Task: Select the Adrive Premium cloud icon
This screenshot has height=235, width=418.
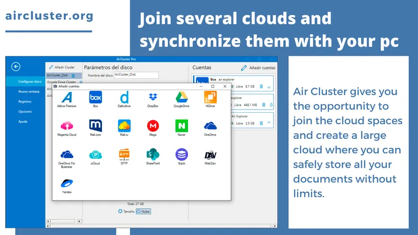Action: [x=67, y=99]
